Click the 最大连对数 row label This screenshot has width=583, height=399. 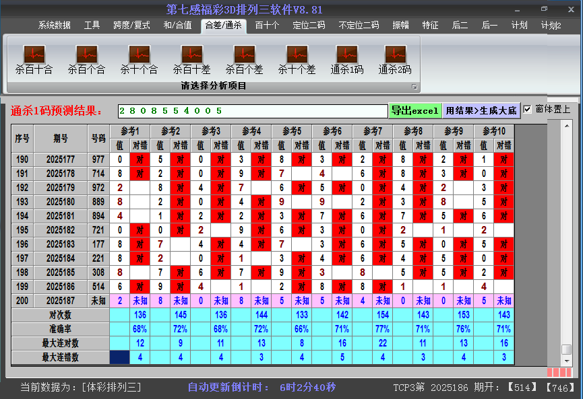pyautogui.click(x=60, y=343)
